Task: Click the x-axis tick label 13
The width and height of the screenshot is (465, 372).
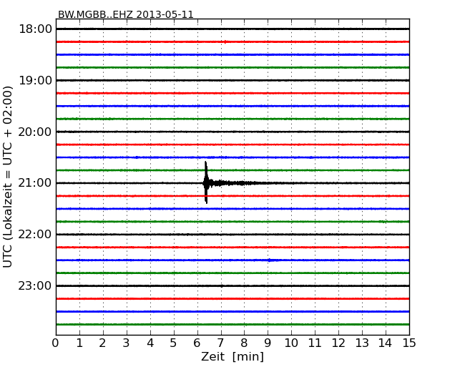Action: tap(362, 343)
